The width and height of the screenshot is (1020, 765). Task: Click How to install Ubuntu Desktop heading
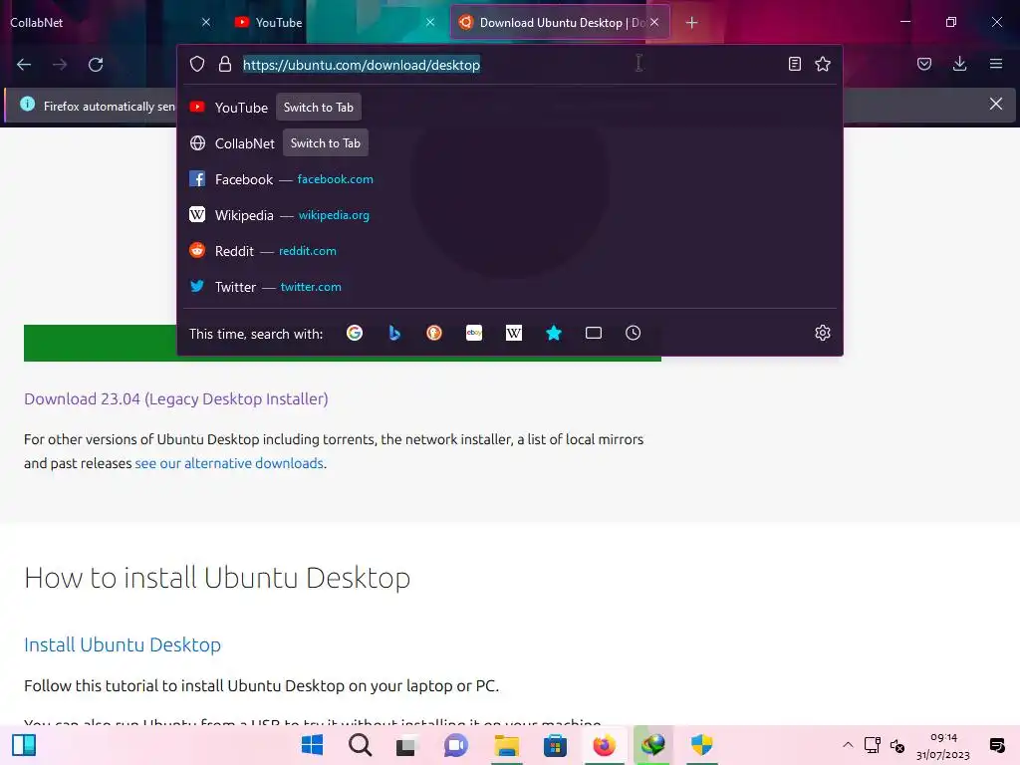[217, 578]
